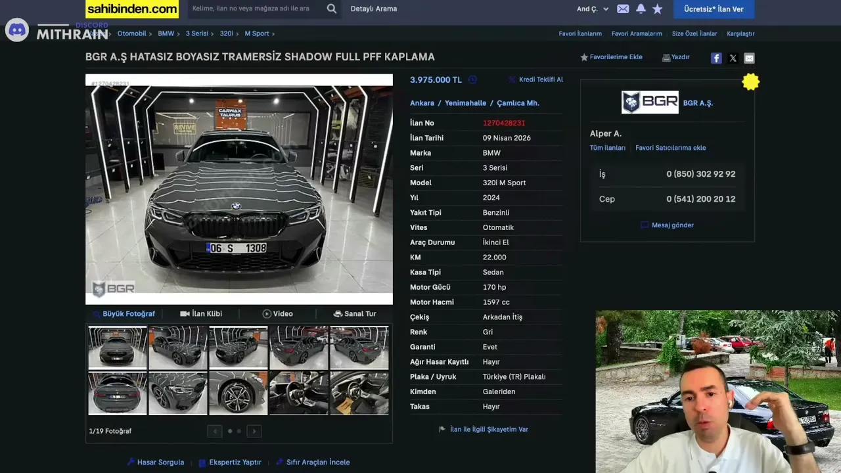
Task: Go to previous thumbnail page arrow
Action: [214, 431]
